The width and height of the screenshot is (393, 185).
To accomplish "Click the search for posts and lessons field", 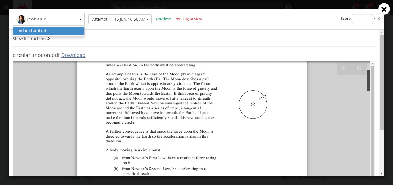I will tap(196, 7).
